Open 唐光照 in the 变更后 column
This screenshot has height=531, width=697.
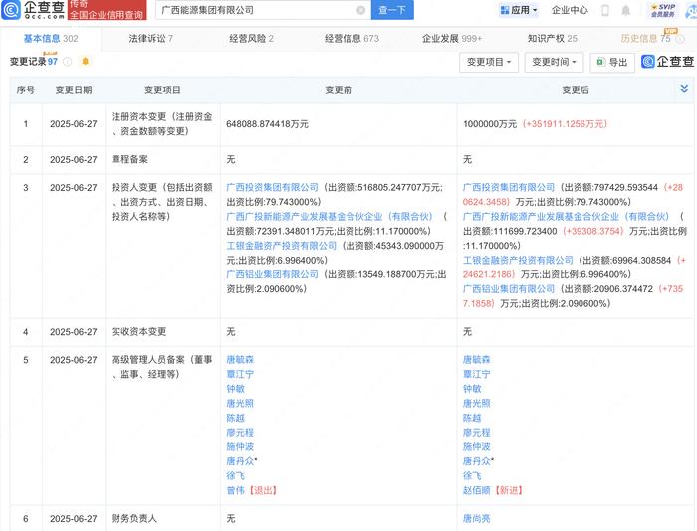[x=477, y=403]
